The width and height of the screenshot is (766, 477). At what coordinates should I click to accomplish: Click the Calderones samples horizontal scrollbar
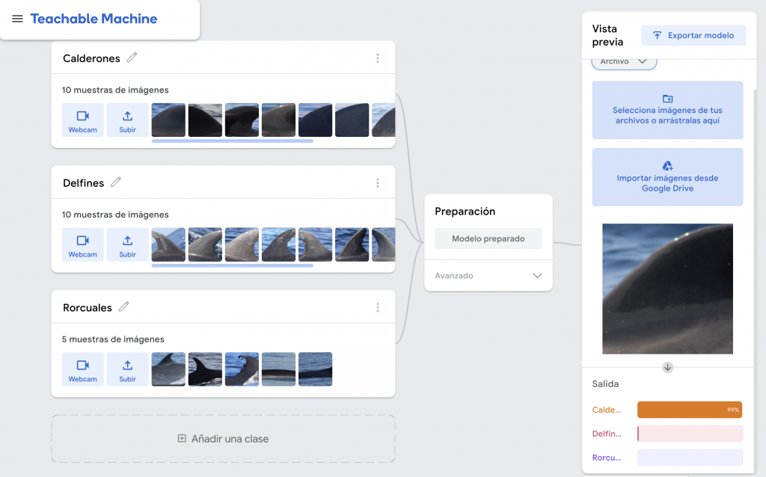233,141
